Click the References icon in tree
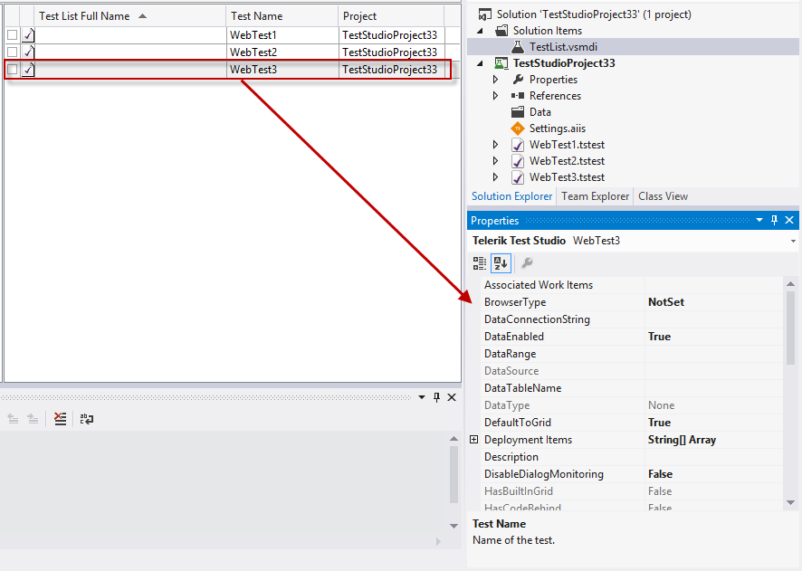Image resolution: width=802 pixels, height=571 pixels. tap(518, 96)
